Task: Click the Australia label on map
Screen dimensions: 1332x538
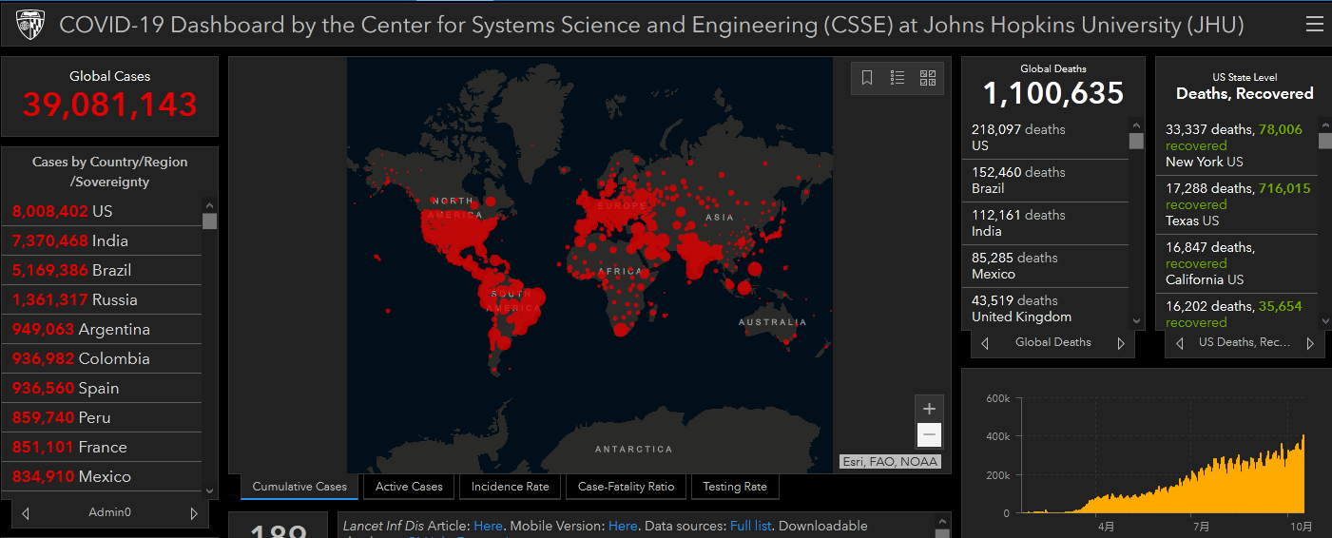Action: pos(772,322)
